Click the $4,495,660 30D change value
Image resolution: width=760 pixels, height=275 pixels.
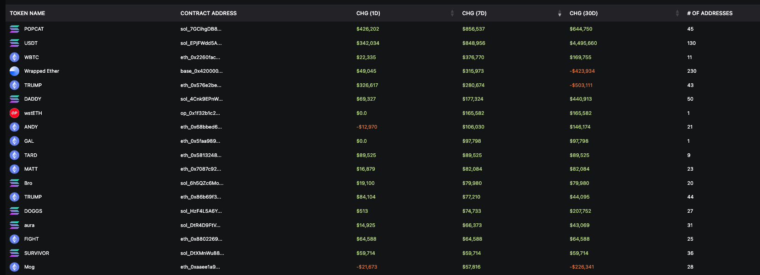[583, 43]
